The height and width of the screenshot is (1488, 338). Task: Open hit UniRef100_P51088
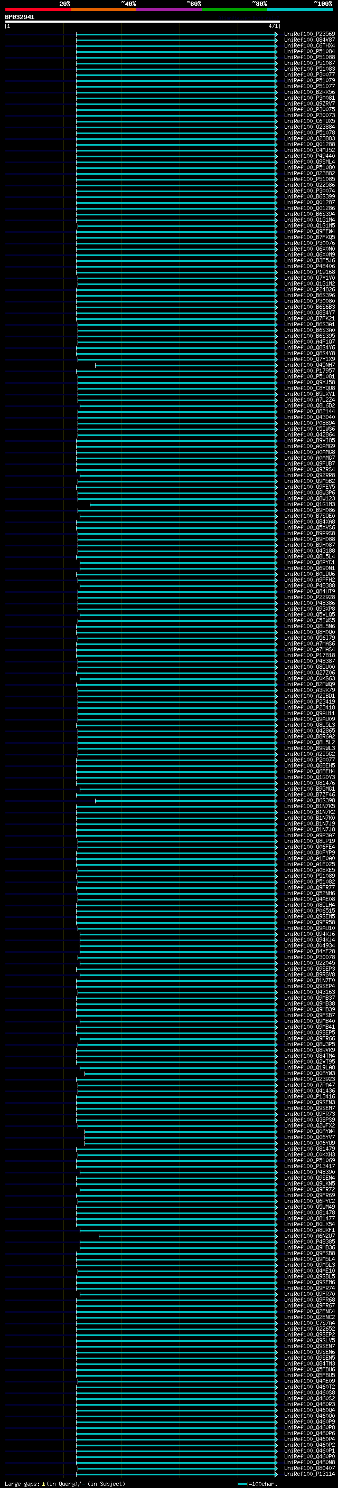coord(309,57)
